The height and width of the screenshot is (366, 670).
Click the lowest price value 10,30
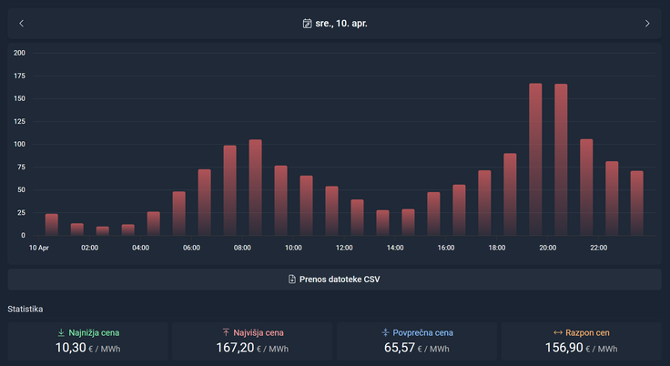point(71,348)
